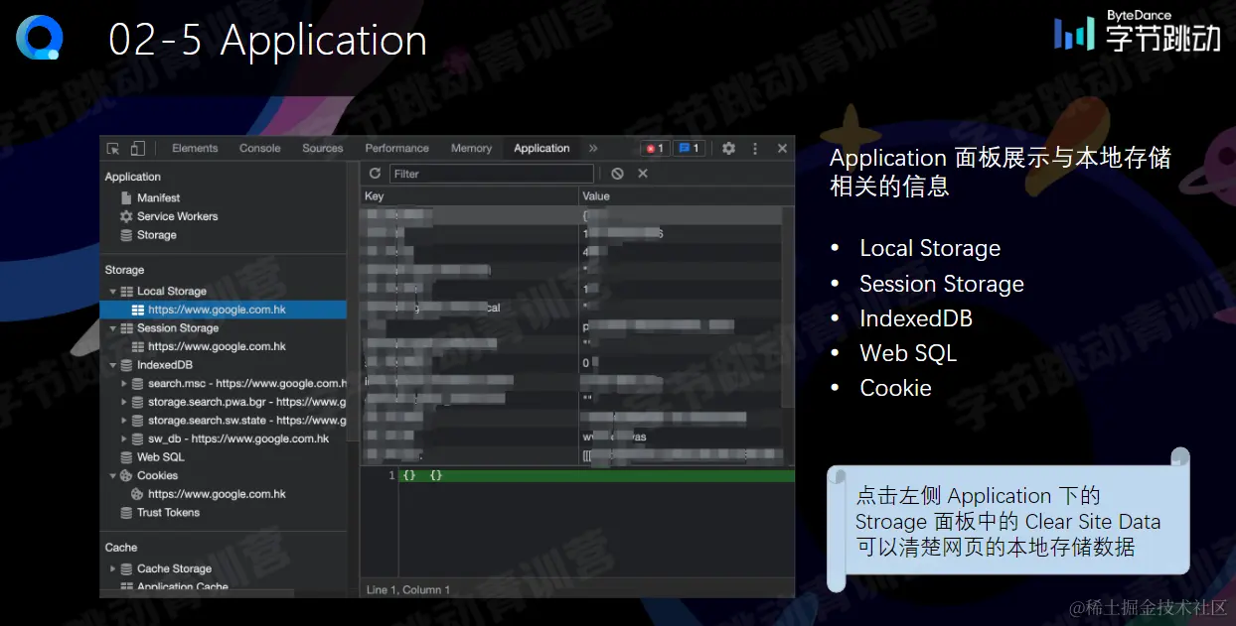Clear the filter with the block icon
Screen dimensions: 1236x626
[x=618, y=173]
